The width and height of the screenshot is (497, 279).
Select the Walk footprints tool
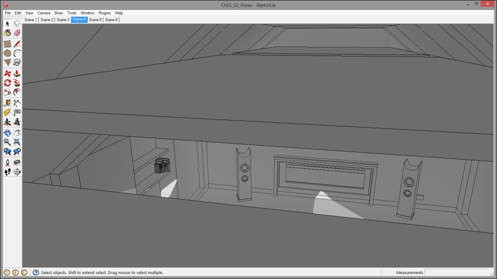(x=7, y=172)
